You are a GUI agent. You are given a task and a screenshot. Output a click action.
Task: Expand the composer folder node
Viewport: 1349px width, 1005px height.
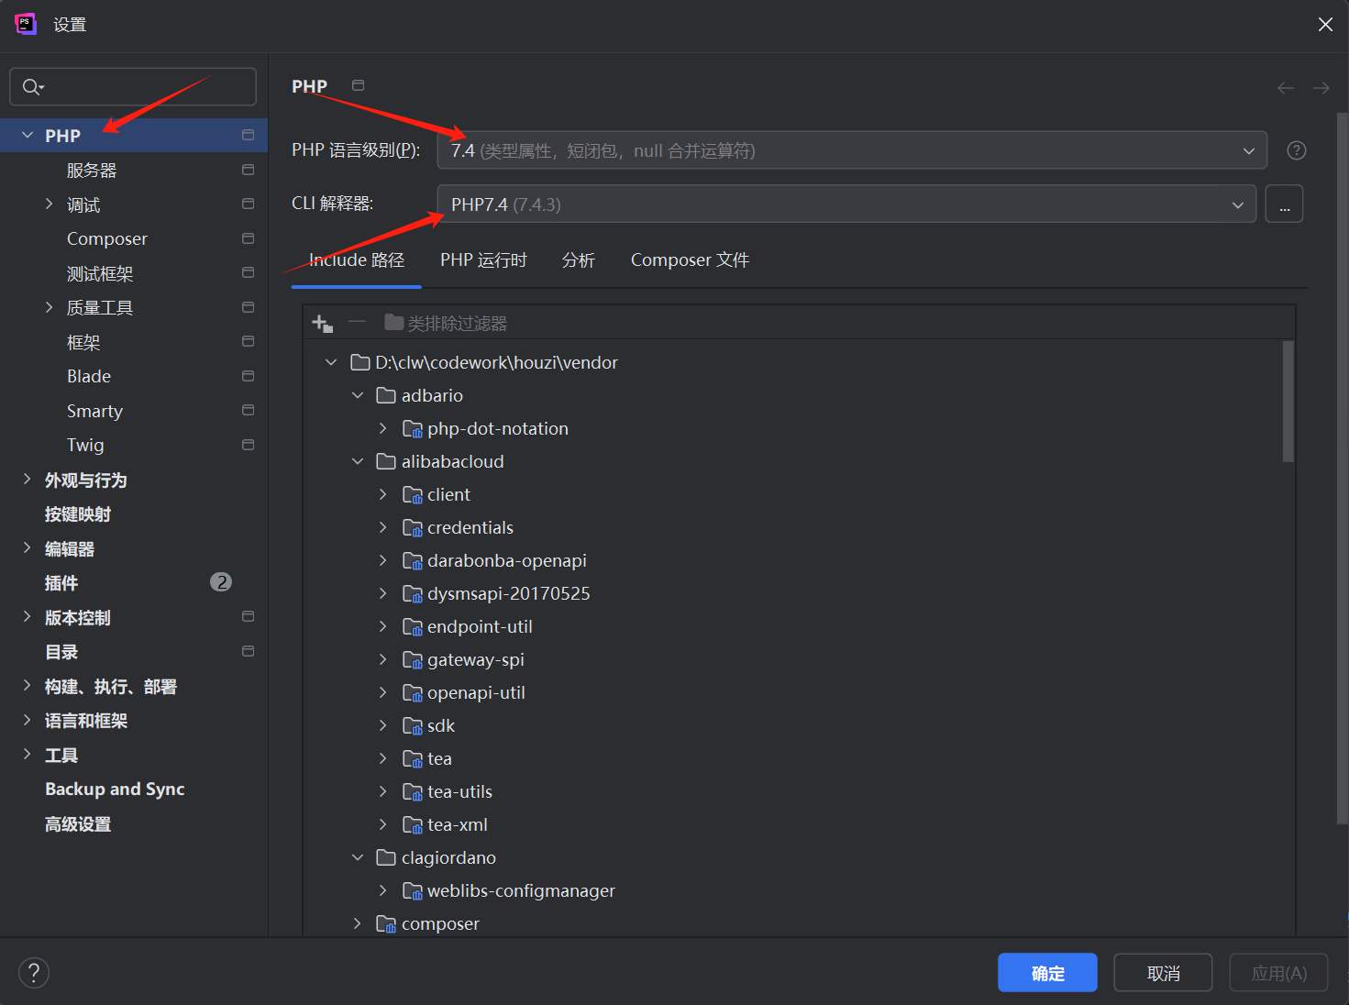click(358, 923)
